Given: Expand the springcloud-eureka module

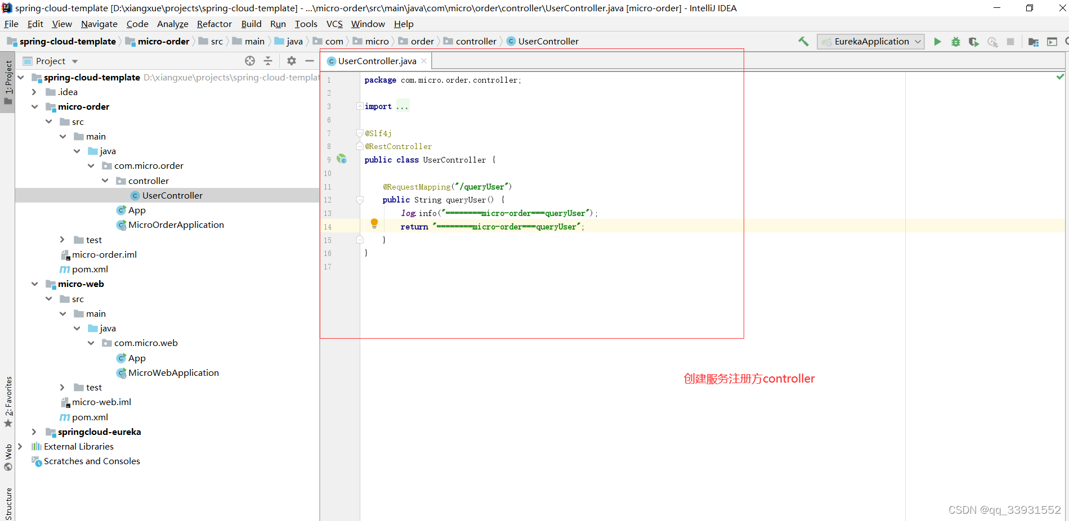Looking at the screenshot, I should pos(34,432).
